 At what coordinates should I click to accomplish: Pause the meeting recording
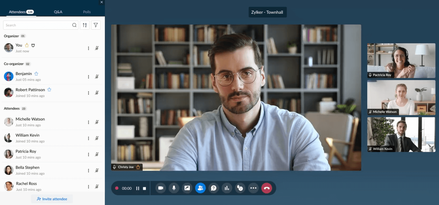138,188
